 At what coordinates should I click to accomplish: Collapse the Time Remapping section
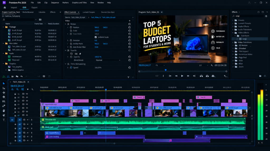[x=66, y=64]
